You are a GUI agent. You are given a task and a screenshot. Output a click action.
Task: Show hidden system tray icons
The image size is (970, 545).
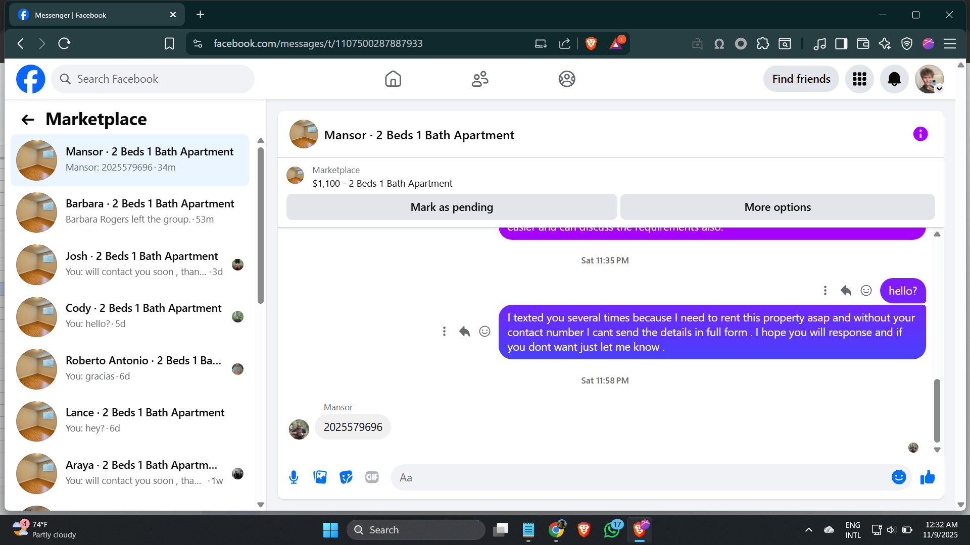pos(808,530)
